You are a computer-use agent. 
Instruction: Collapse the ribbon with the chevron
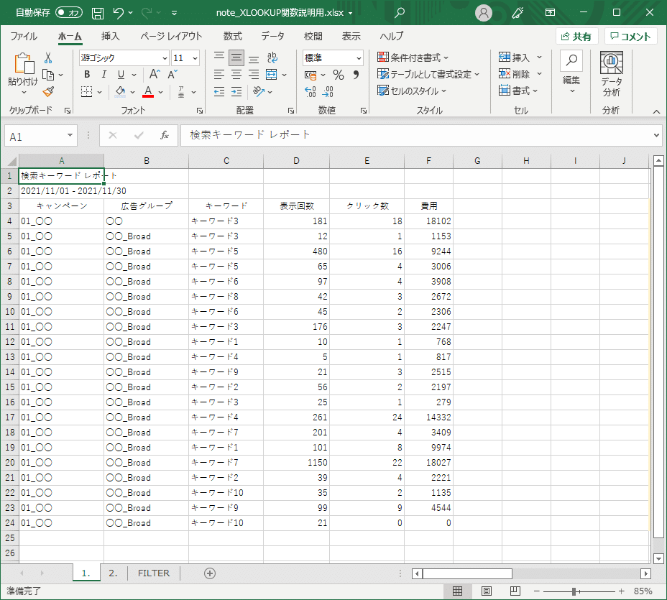[656, 111]
